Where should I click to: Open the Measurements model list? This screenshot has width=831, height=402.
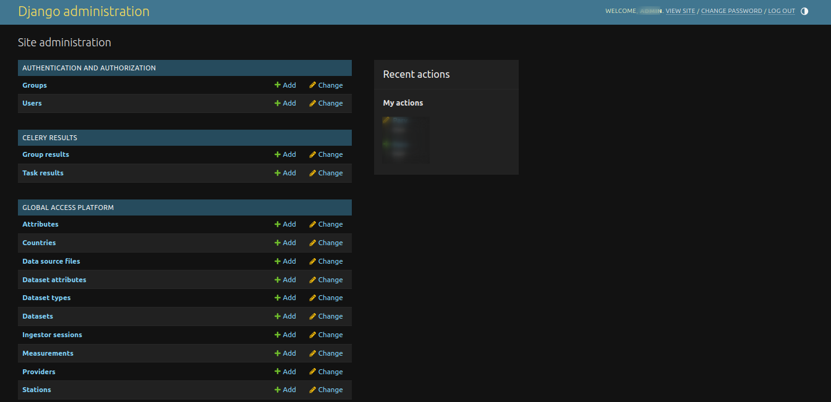48,353
